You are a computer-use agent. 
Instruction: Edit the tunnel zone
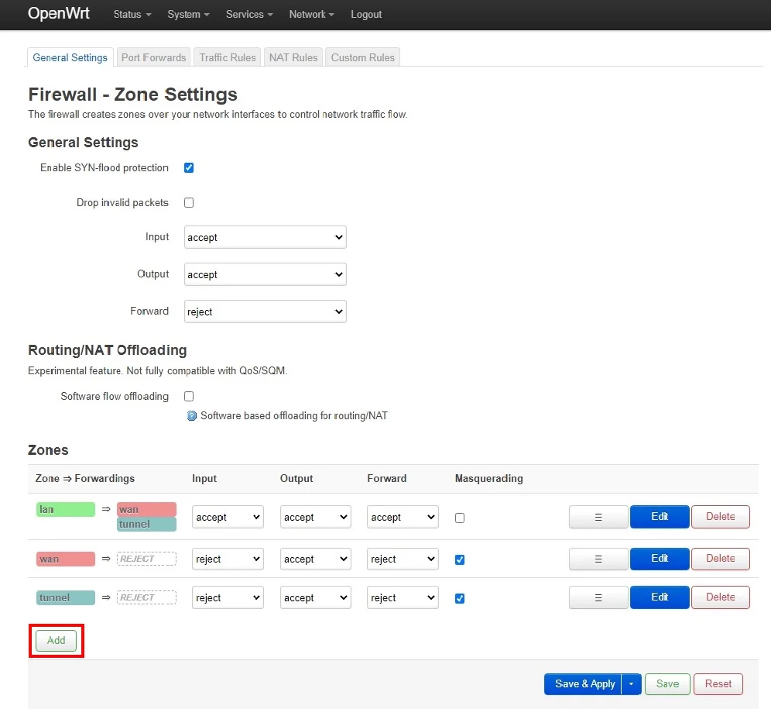659,597
